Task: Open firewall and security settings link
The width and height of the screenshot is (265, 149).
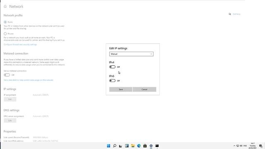Action: [x=20, y=45]
